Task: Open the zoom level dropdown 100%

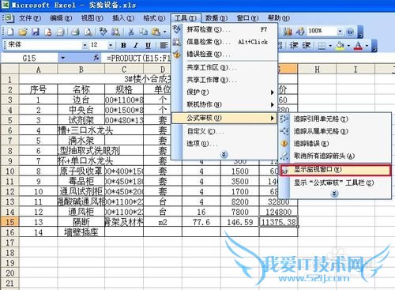Action: coord(340,32)
